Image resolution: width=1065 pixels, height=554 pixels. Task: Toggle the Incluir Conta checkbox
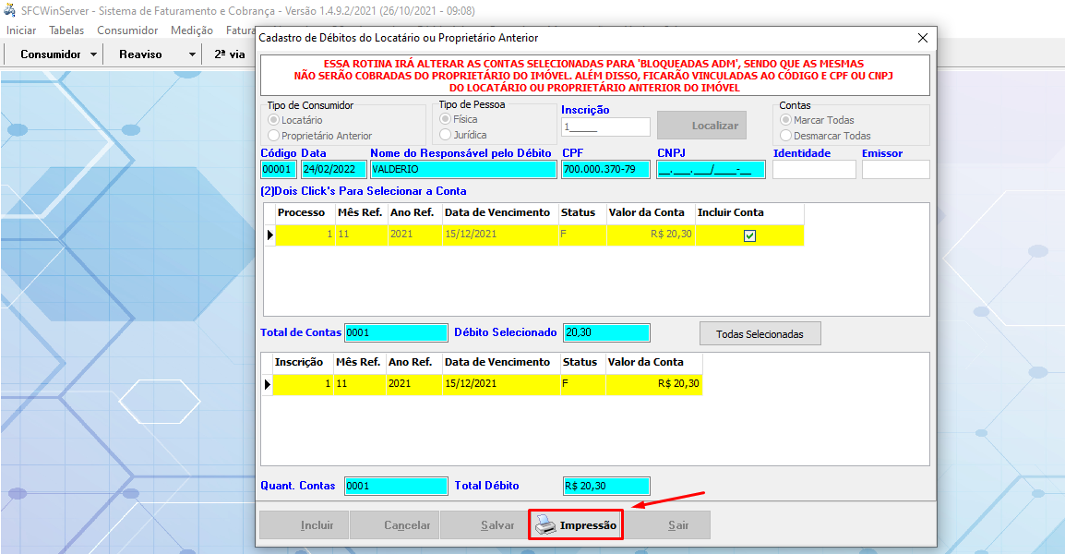point(749,235)
